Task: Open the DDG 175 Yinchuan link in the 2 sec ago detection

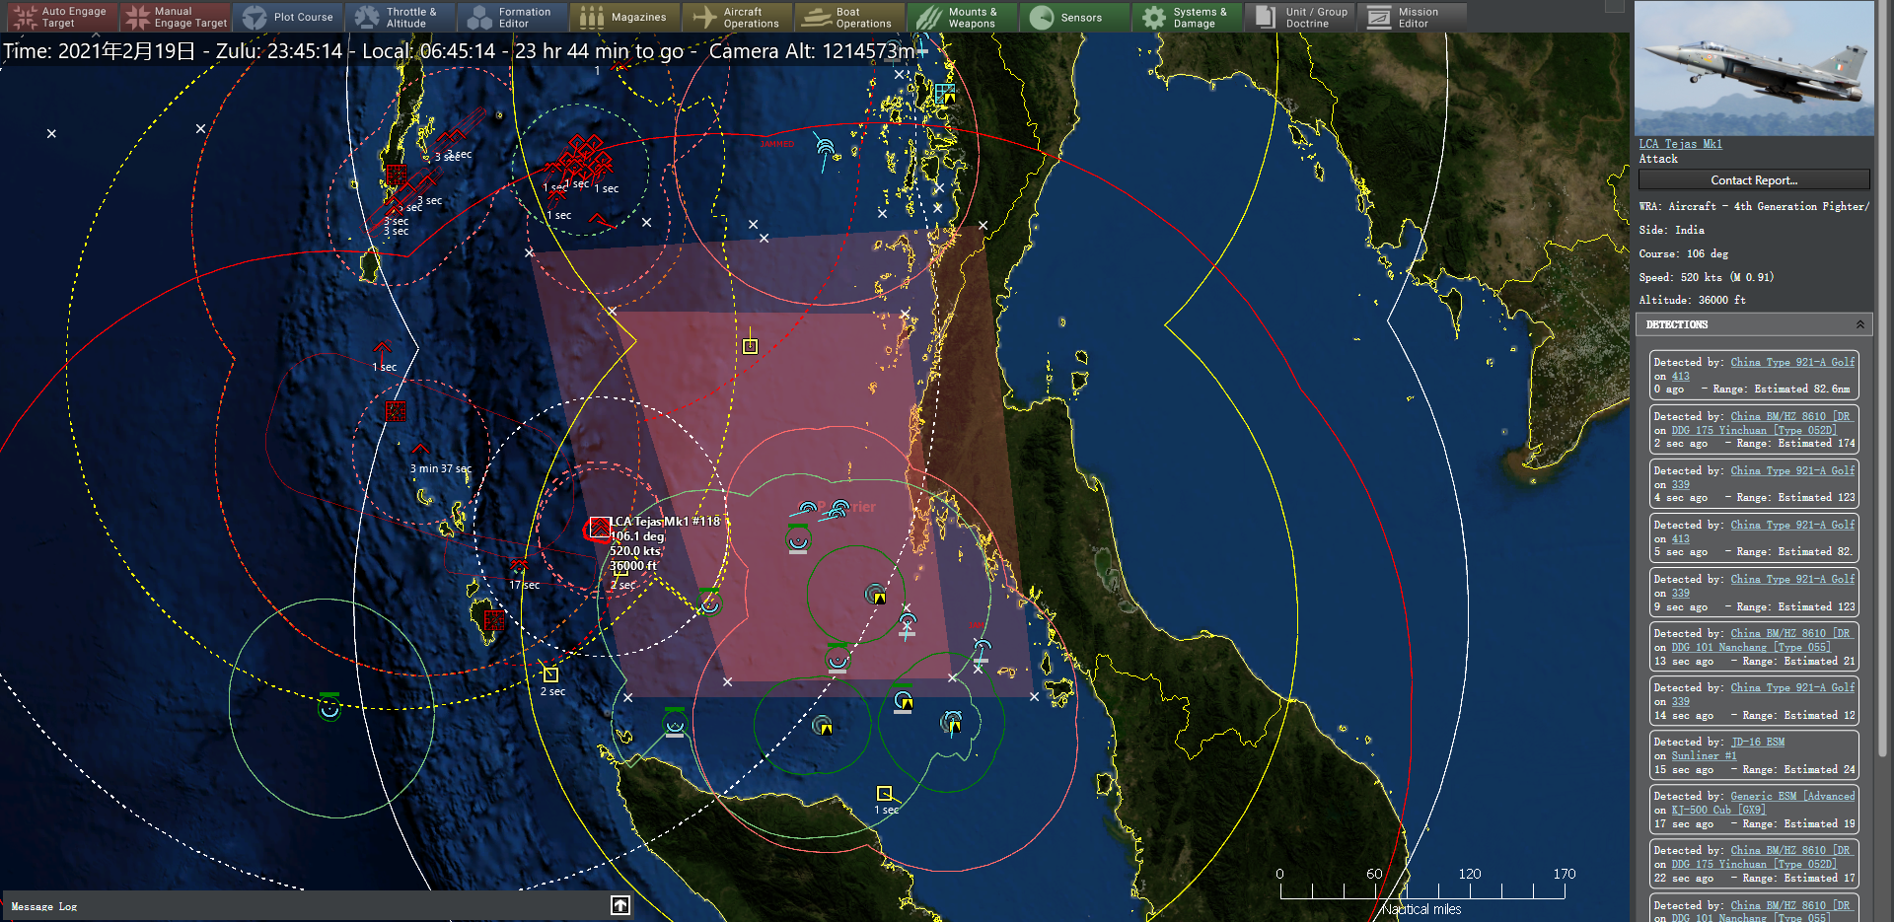Action: click(x=1753, y=430)
